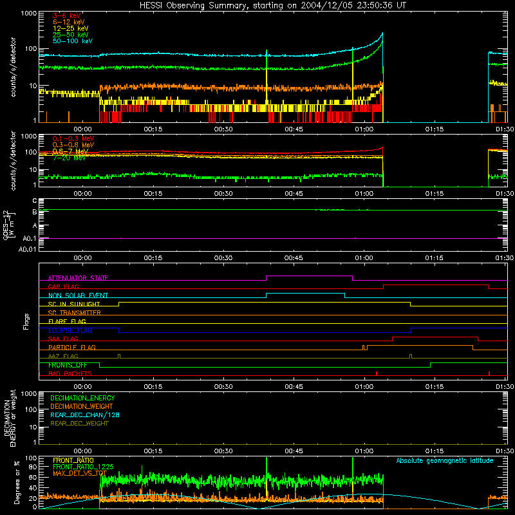Screen dimensions: 515x515
Task: Select the '6-12 keV' legend label
Action: pos(69,22)
